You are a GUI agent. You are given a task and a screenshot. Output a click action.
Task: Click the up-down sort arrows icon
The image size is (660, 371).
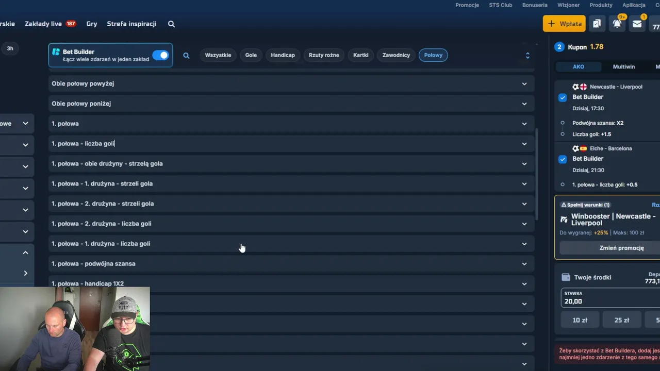pos(527,55)
